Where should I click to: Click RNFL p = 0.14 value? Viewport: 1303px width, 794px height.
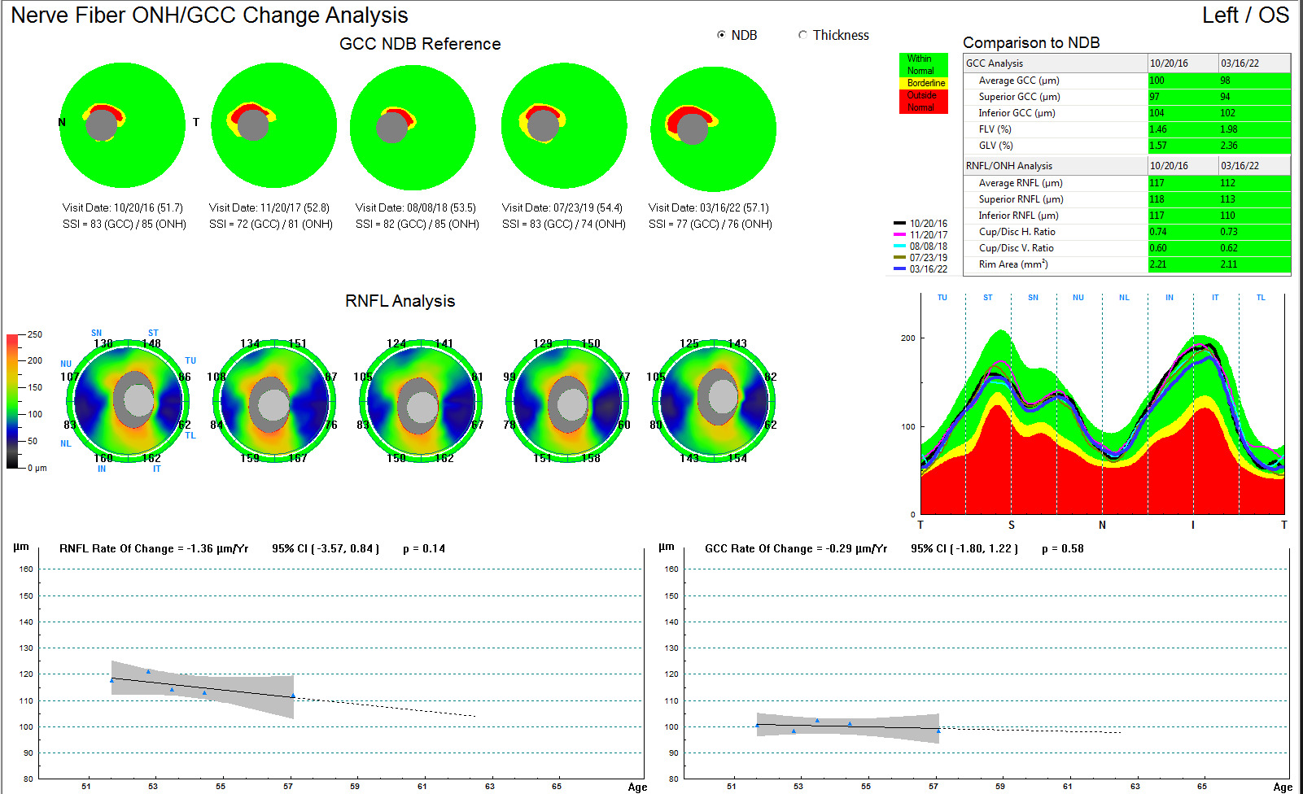424,548
